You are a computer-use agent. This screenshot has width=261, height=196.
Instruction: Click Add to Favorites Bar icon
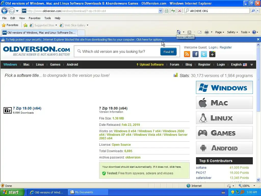[25, 25]
